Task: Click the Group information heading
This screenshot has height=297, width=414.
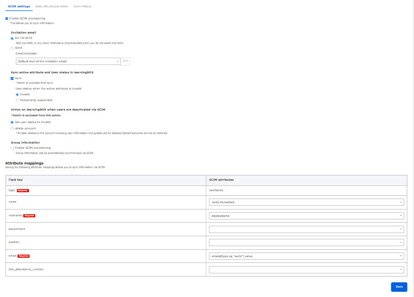Action: (25, 142)
